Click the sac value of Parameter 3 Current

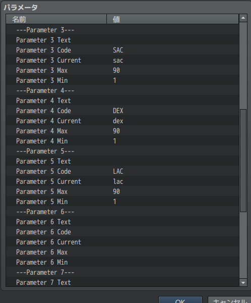click(118, 60)
